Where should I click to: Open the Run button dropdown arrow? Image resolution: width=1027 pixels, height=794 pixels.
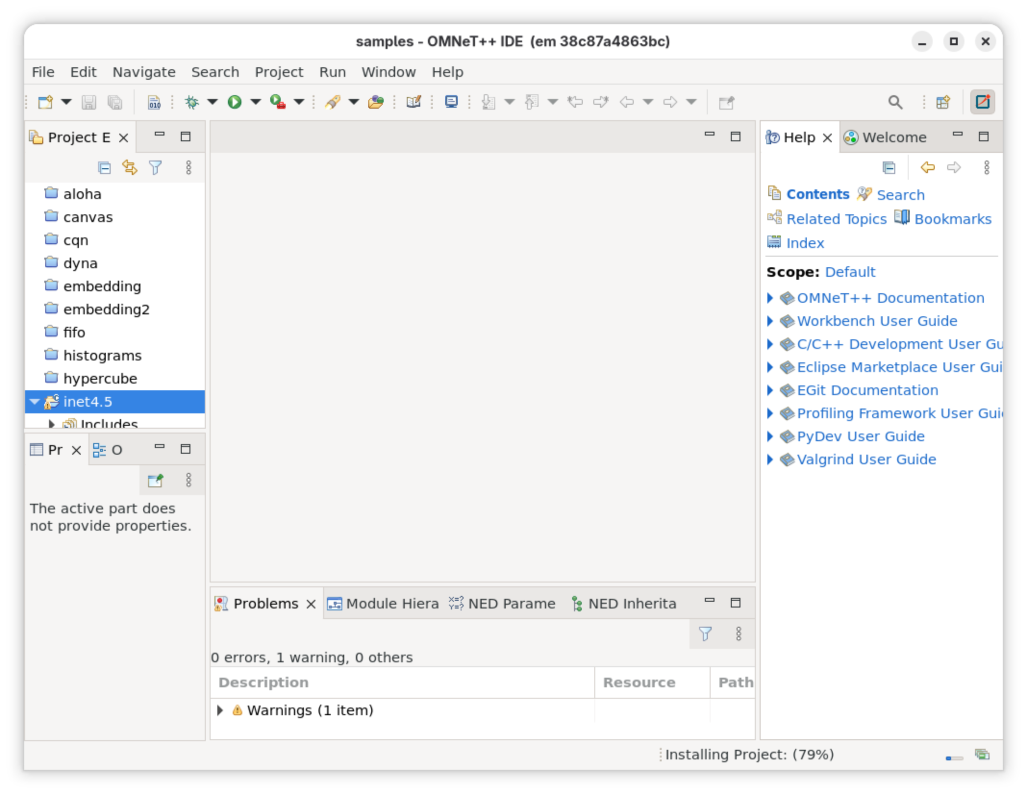pyautogui.click(x=256, y=102)
